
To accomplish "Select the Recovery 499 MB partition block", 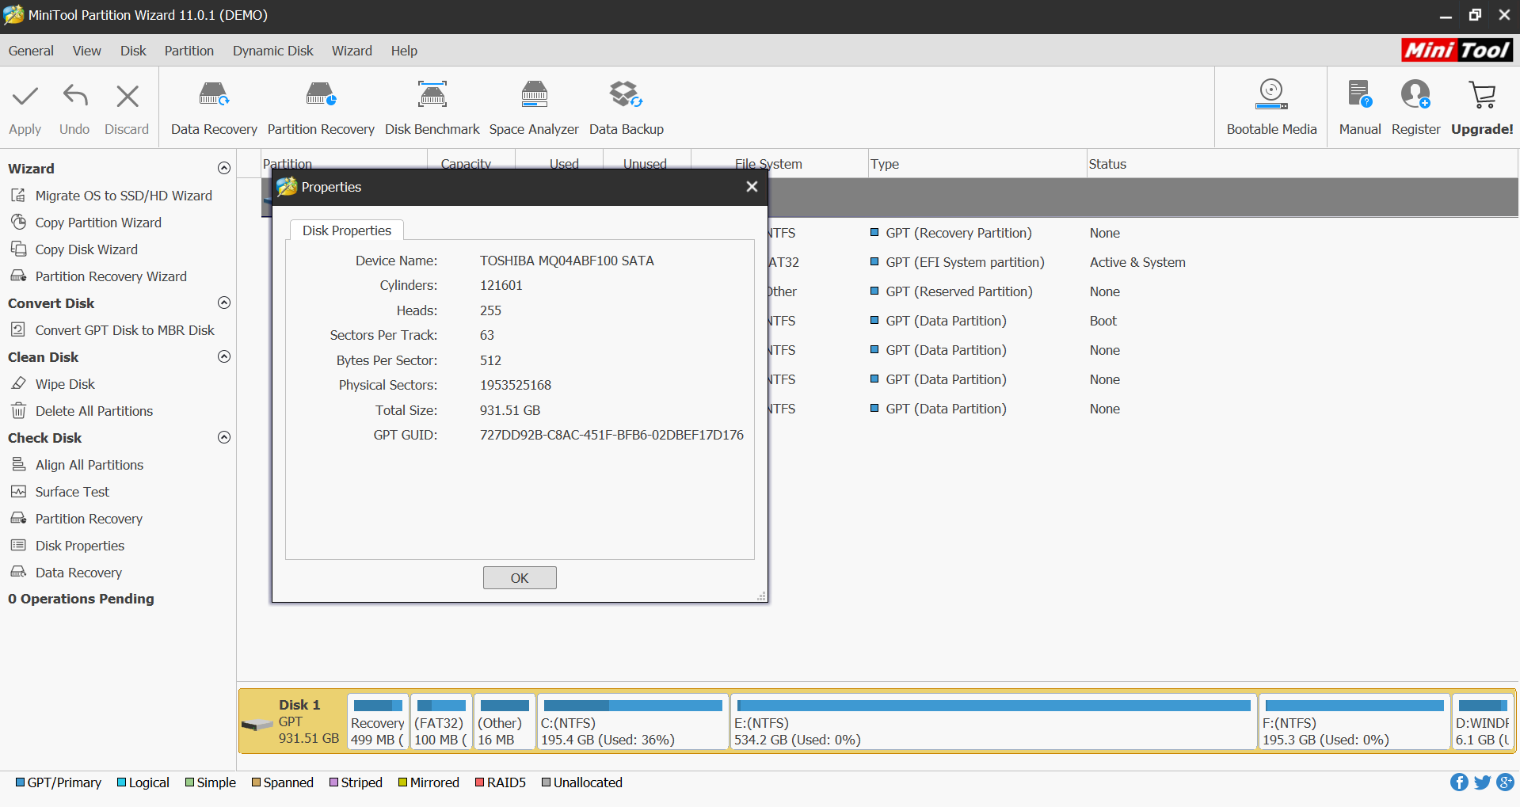I will [x=378, y=721].
